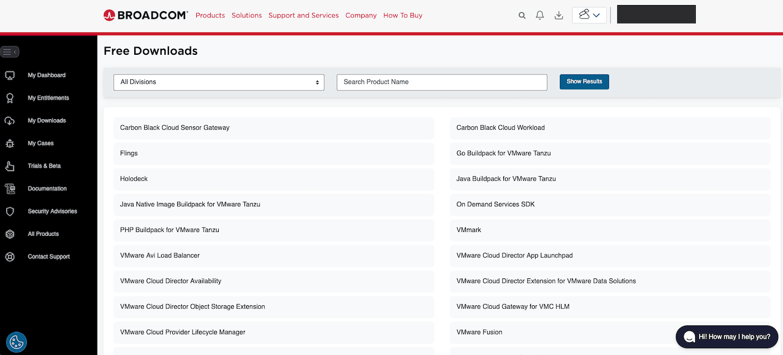This screenshot has height=355, width=783.
Task: Open On Demand Services SDK
Action: (x=610, y=205)
